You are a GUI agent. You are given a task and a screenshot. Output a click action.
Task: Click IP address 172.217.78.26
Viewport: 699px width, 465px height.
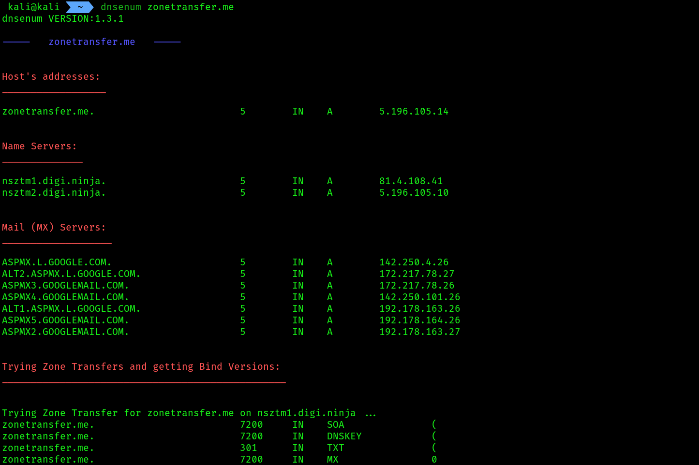[417, 286]
